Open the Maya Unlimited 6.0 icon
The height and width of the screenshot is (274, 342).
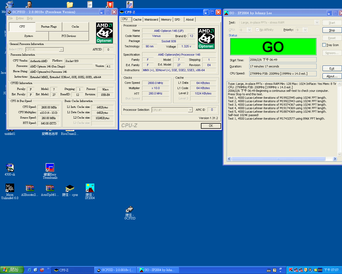[10, 191]
